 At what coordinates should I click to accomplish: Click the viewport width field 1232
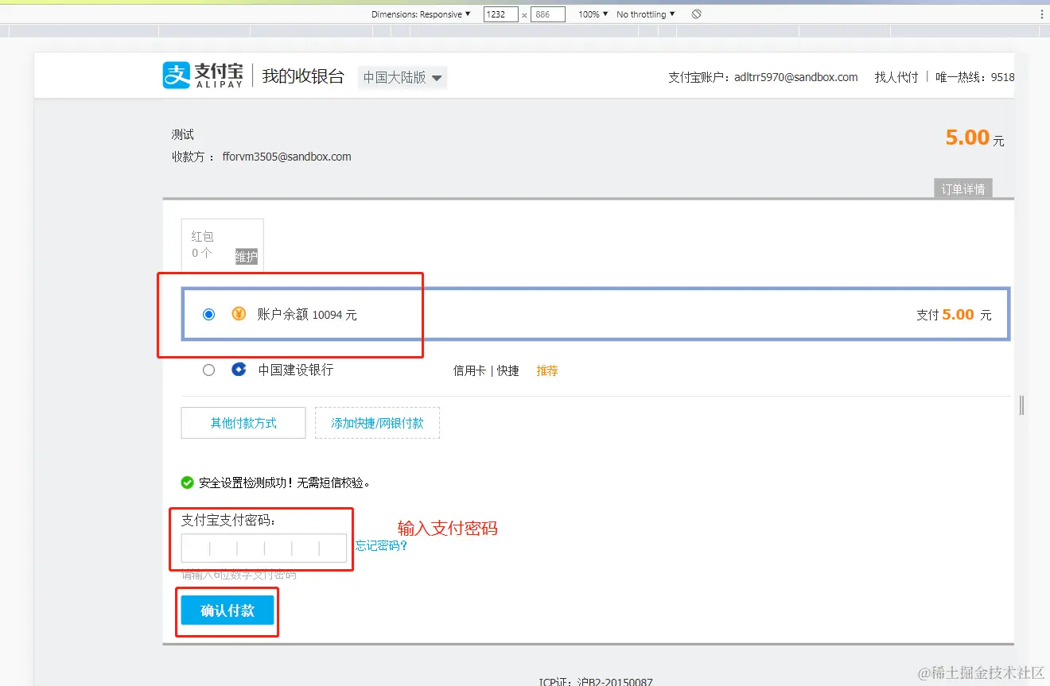[500, 14]
